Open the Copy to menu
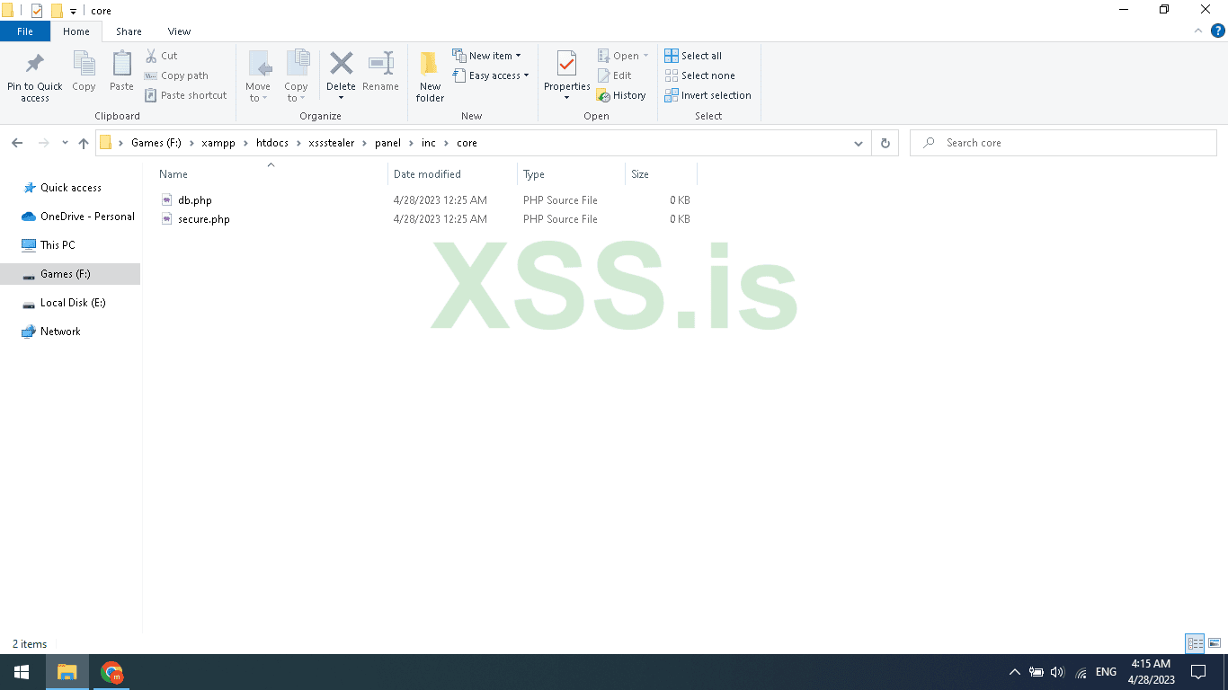Viewport: 1228px width, 690px height. 296,75
